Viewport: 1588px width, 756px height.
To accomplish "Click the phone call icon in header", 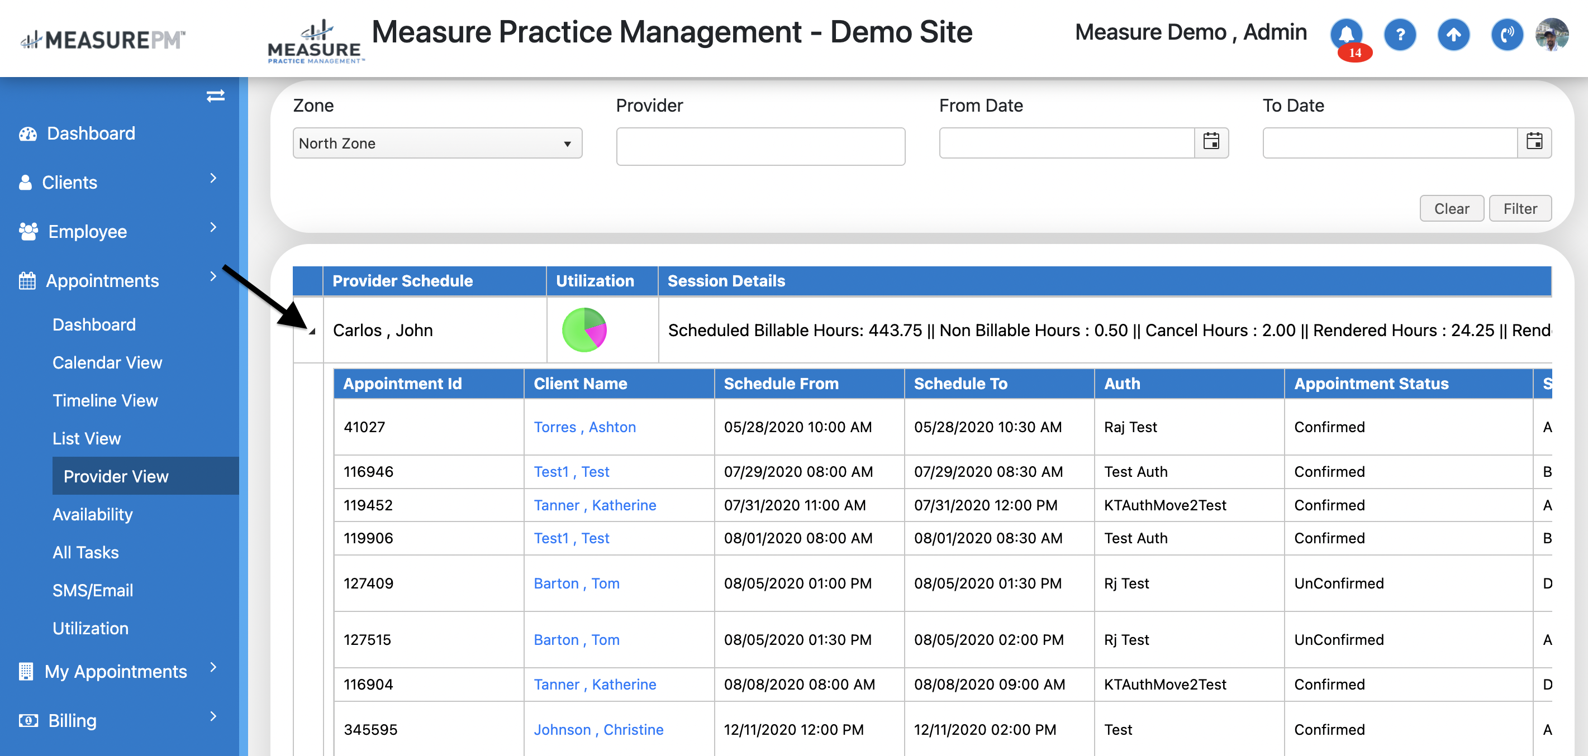I will click(1506, 34).
